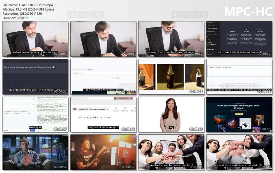Click the File Name '1. AI ChatGPT Intro.mp4' text
275x173 pixels.
[28, 5]
